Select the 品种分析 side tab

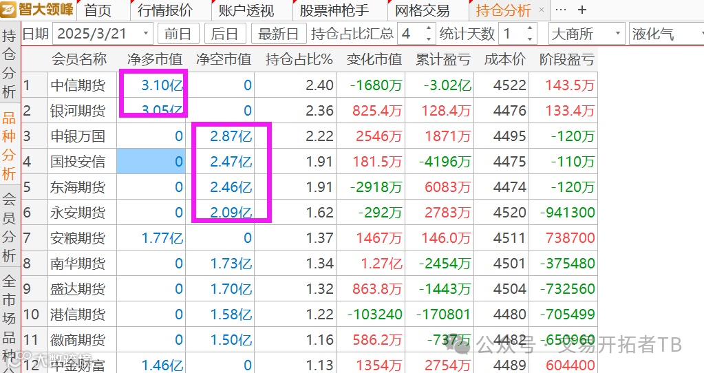click(x=9, y=145)
